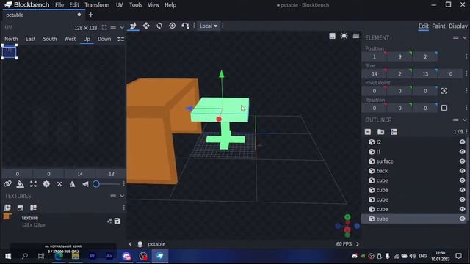This screenshot has height=264, width=470.
Task: Click Create Texture icon
Action: pos(20,208)
